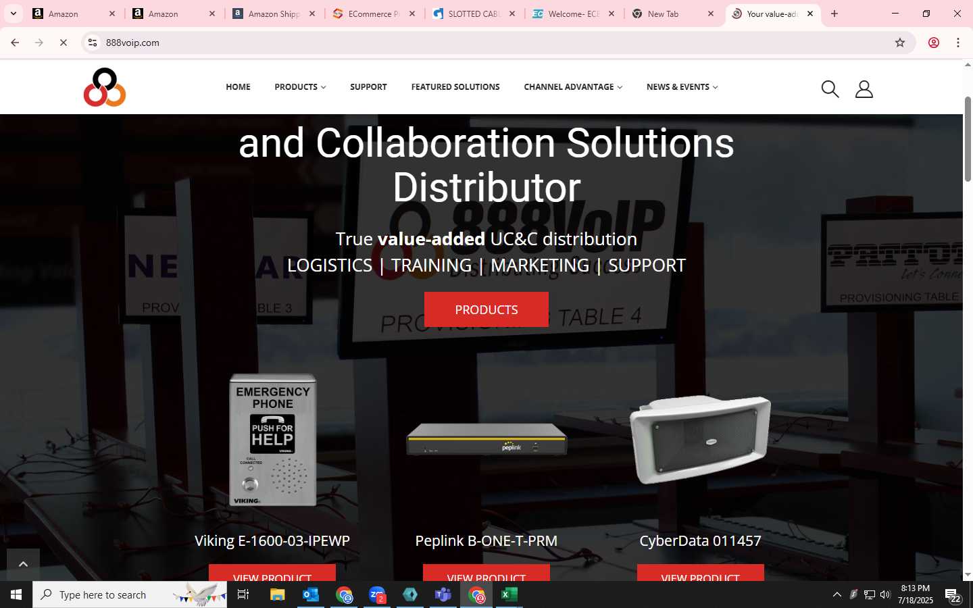Open the CyberData 011457 product title
Image resolution: width=973 pixels, height=608 pixels.
701,540
